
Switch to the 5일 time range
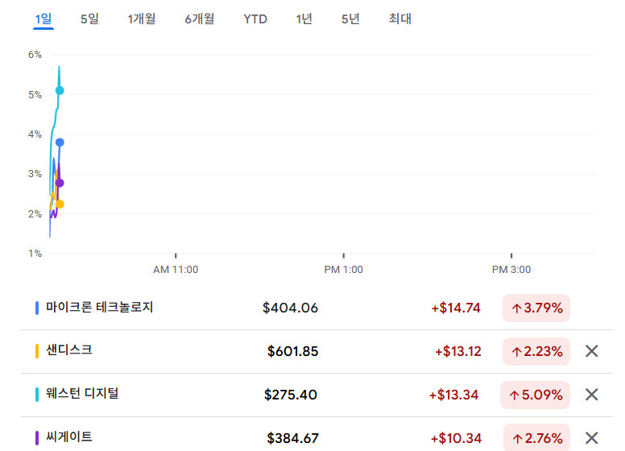[x=89, y=19]
